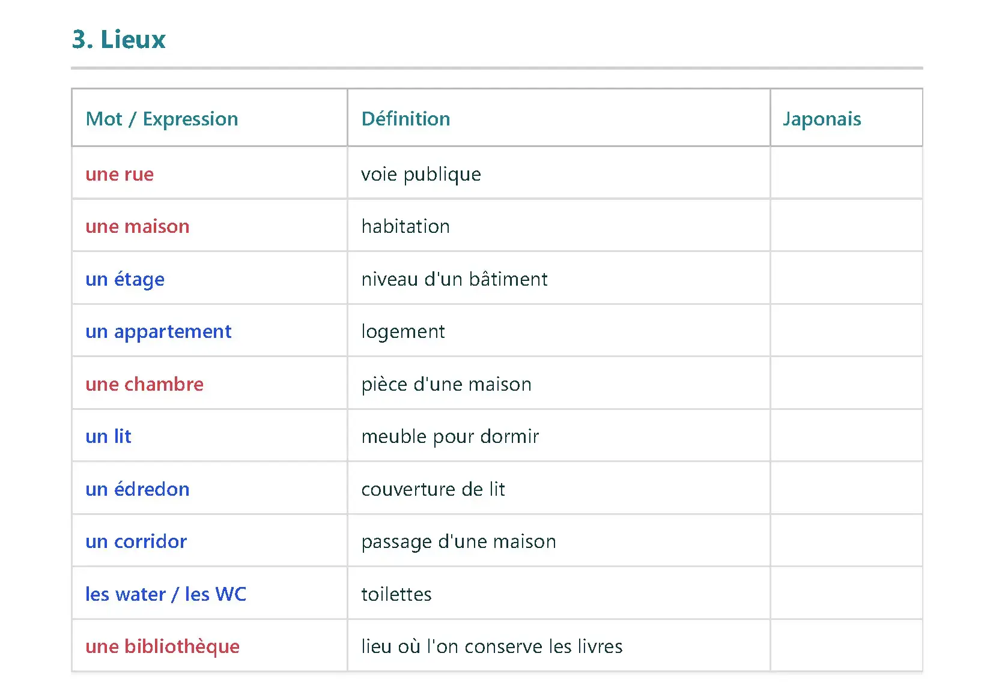Click the term 'un édredon'
The width and height of the screenshot is (993, 698).
click(x=137, y=489)
